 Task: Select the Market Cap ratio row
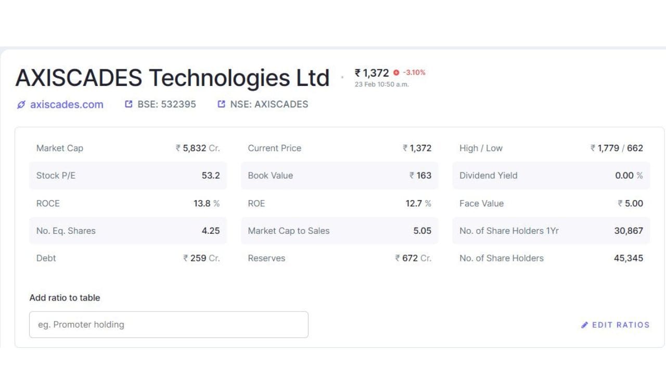[x=128, y=148]
